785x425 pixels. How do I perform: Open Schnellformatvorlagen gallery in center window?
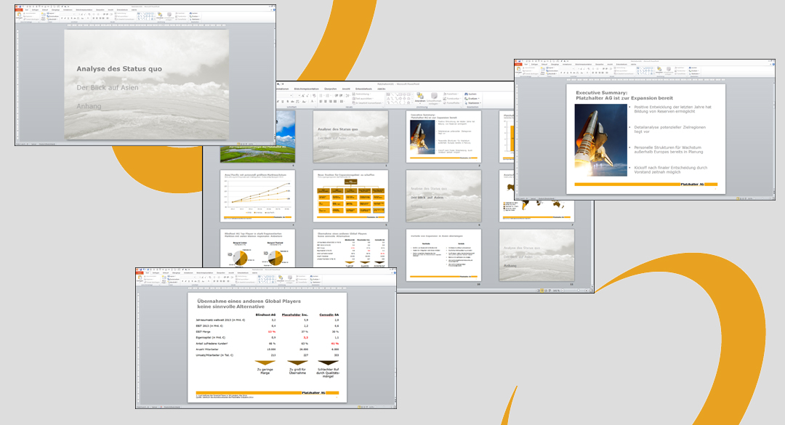pyautogui.click(x=434, y=99)
